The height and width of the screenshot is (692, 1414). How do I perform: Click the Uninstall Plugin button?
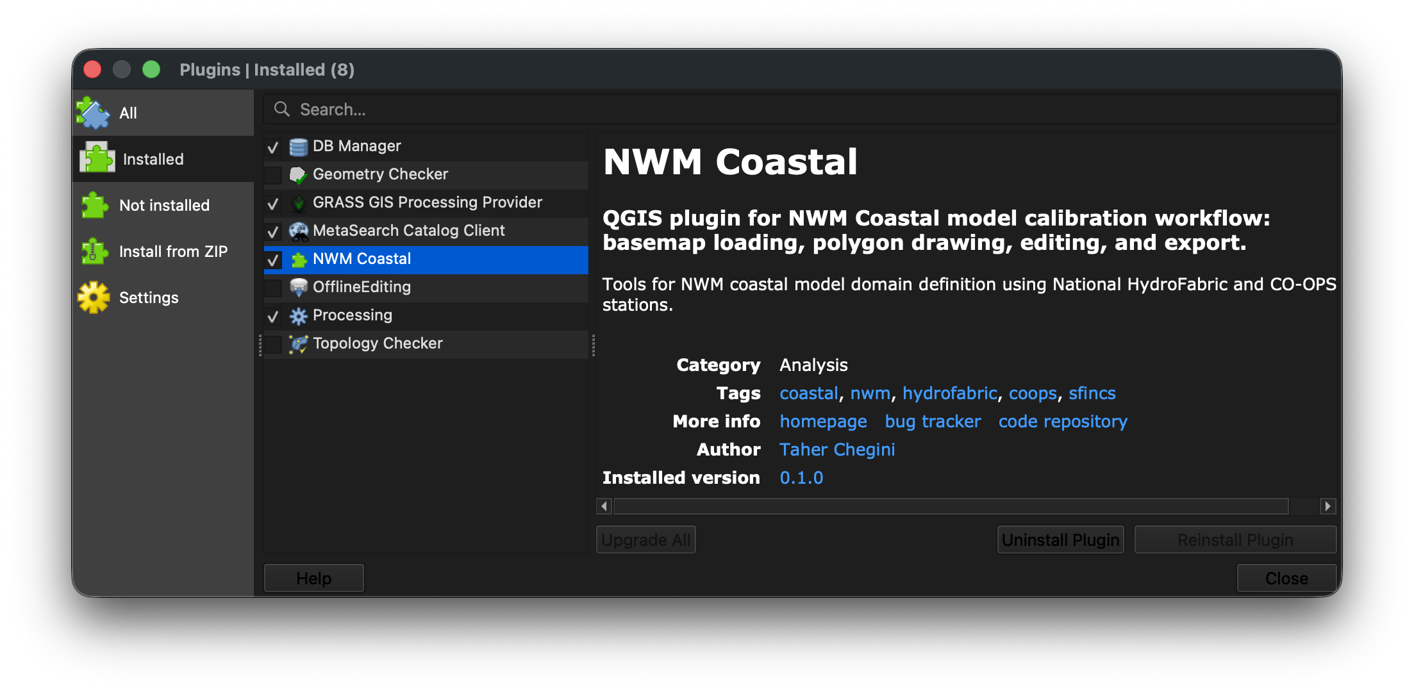pos(1060,539)
